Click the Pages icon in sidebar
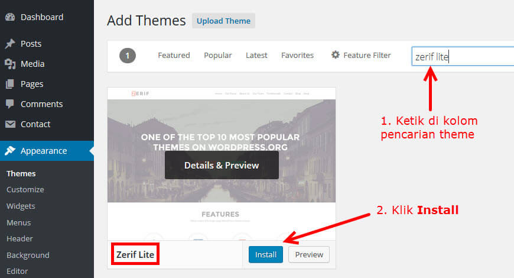This screenshot has height=278, width=514. click(x=10, y=84)
